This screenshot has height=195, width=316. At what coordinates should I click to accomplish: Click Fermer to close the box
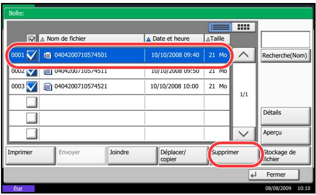tap(274, 175)
